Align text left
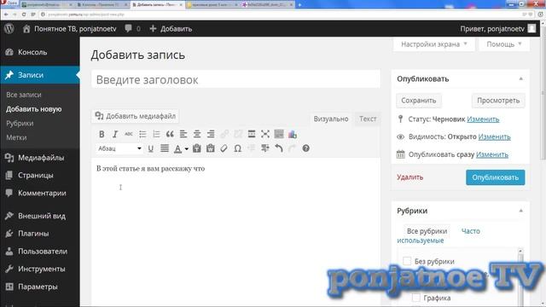 183,135
